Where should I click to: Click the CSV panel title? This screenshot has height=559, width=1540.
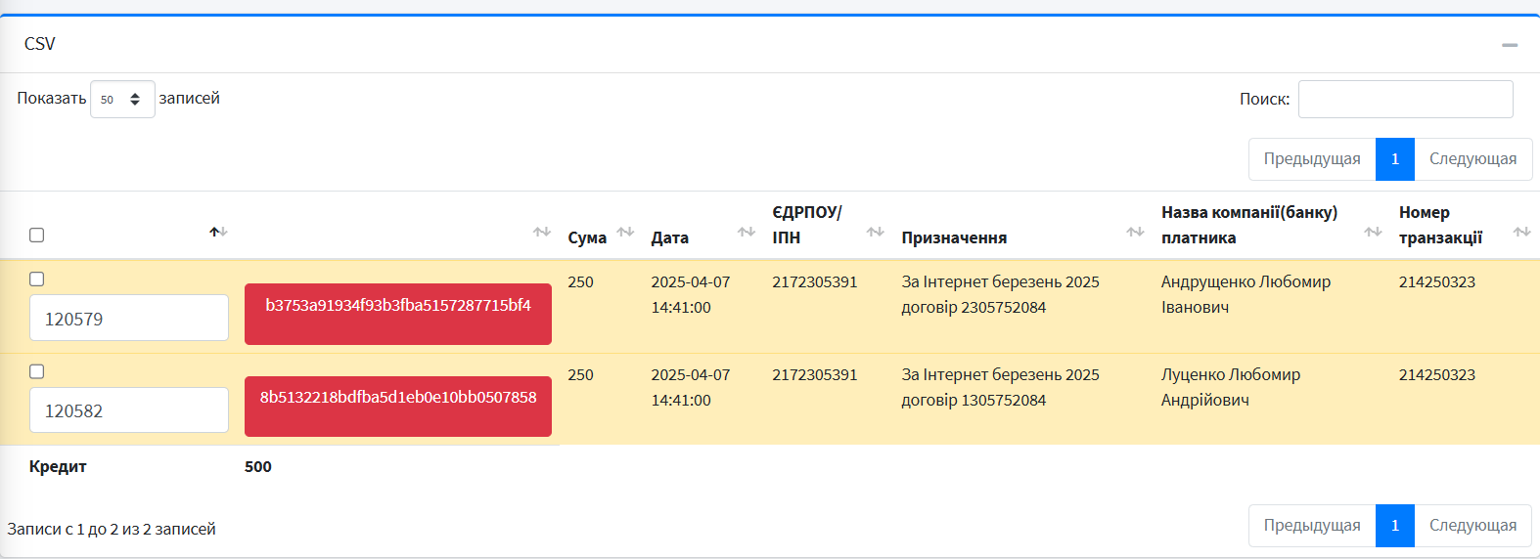40,44
